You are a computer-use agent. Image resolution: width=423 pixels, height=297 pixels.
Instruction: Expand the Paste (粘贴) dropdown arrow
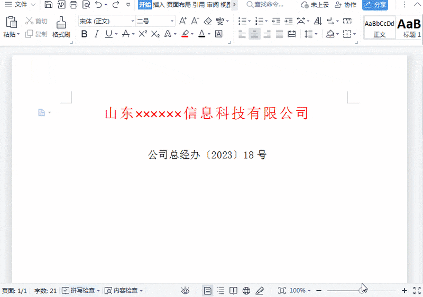19,34
